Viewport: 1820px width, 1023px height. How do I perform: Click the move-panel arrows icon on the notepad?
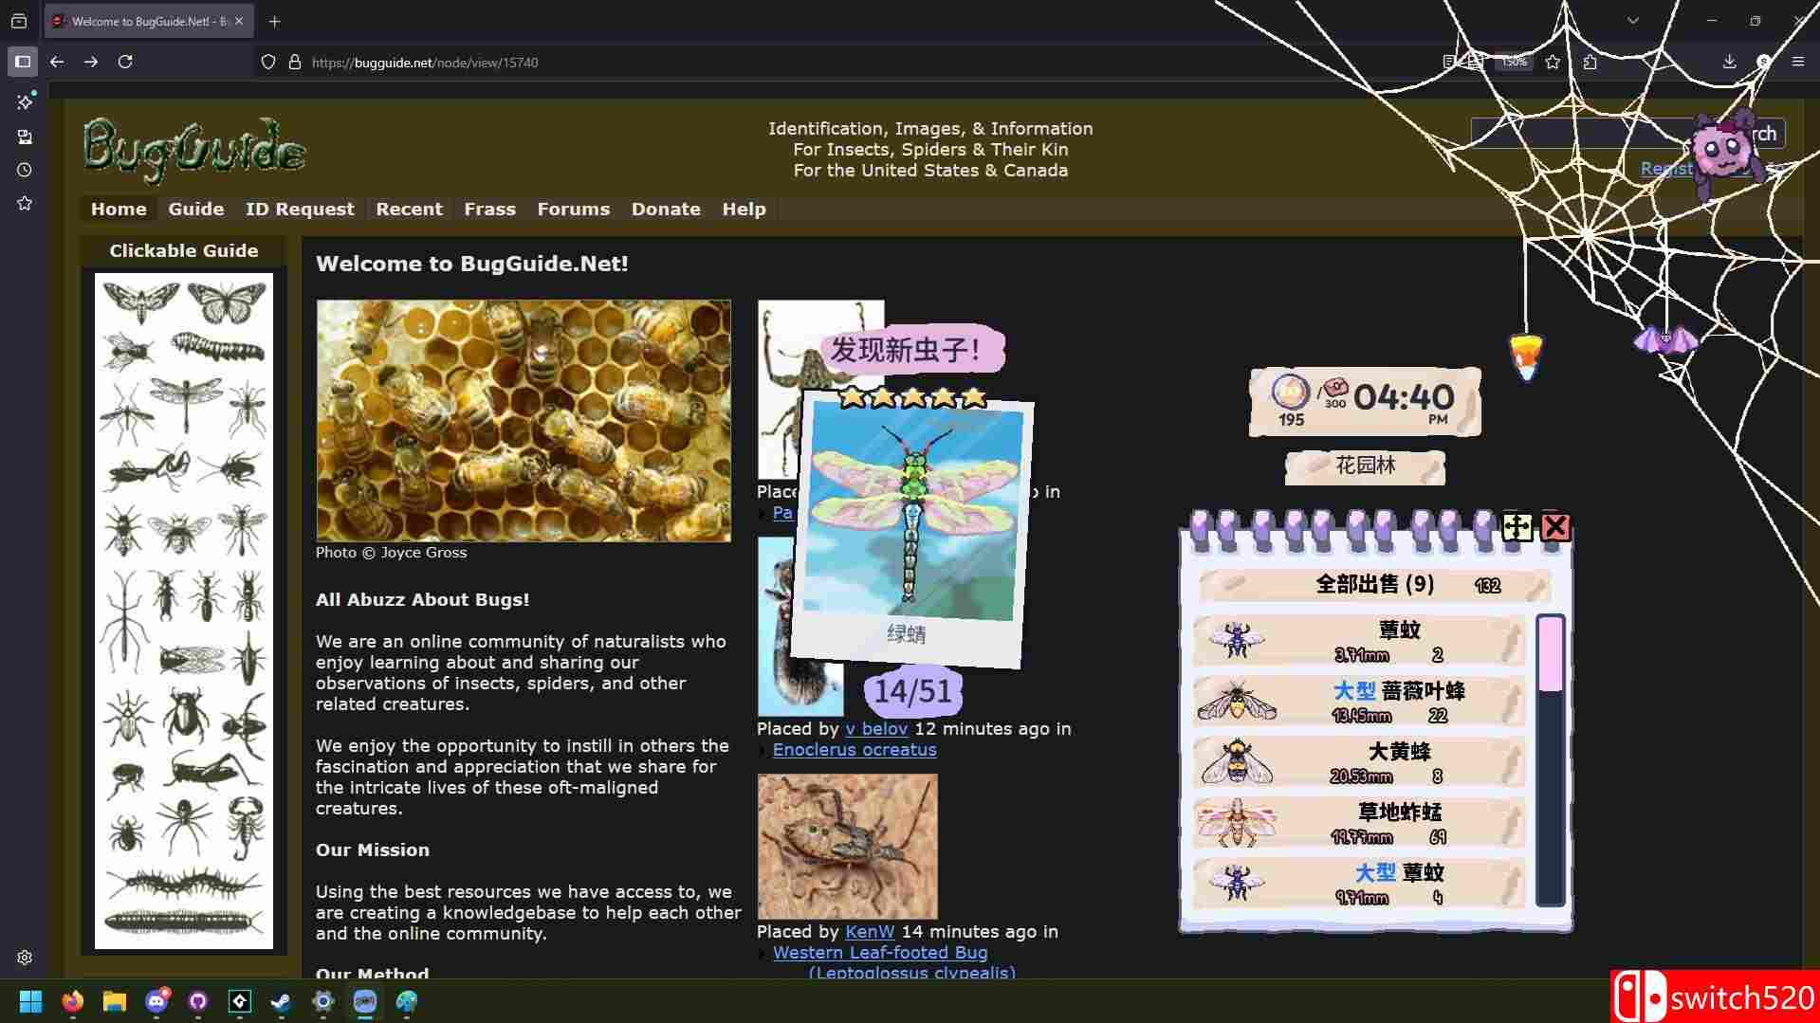(1517, 527)
